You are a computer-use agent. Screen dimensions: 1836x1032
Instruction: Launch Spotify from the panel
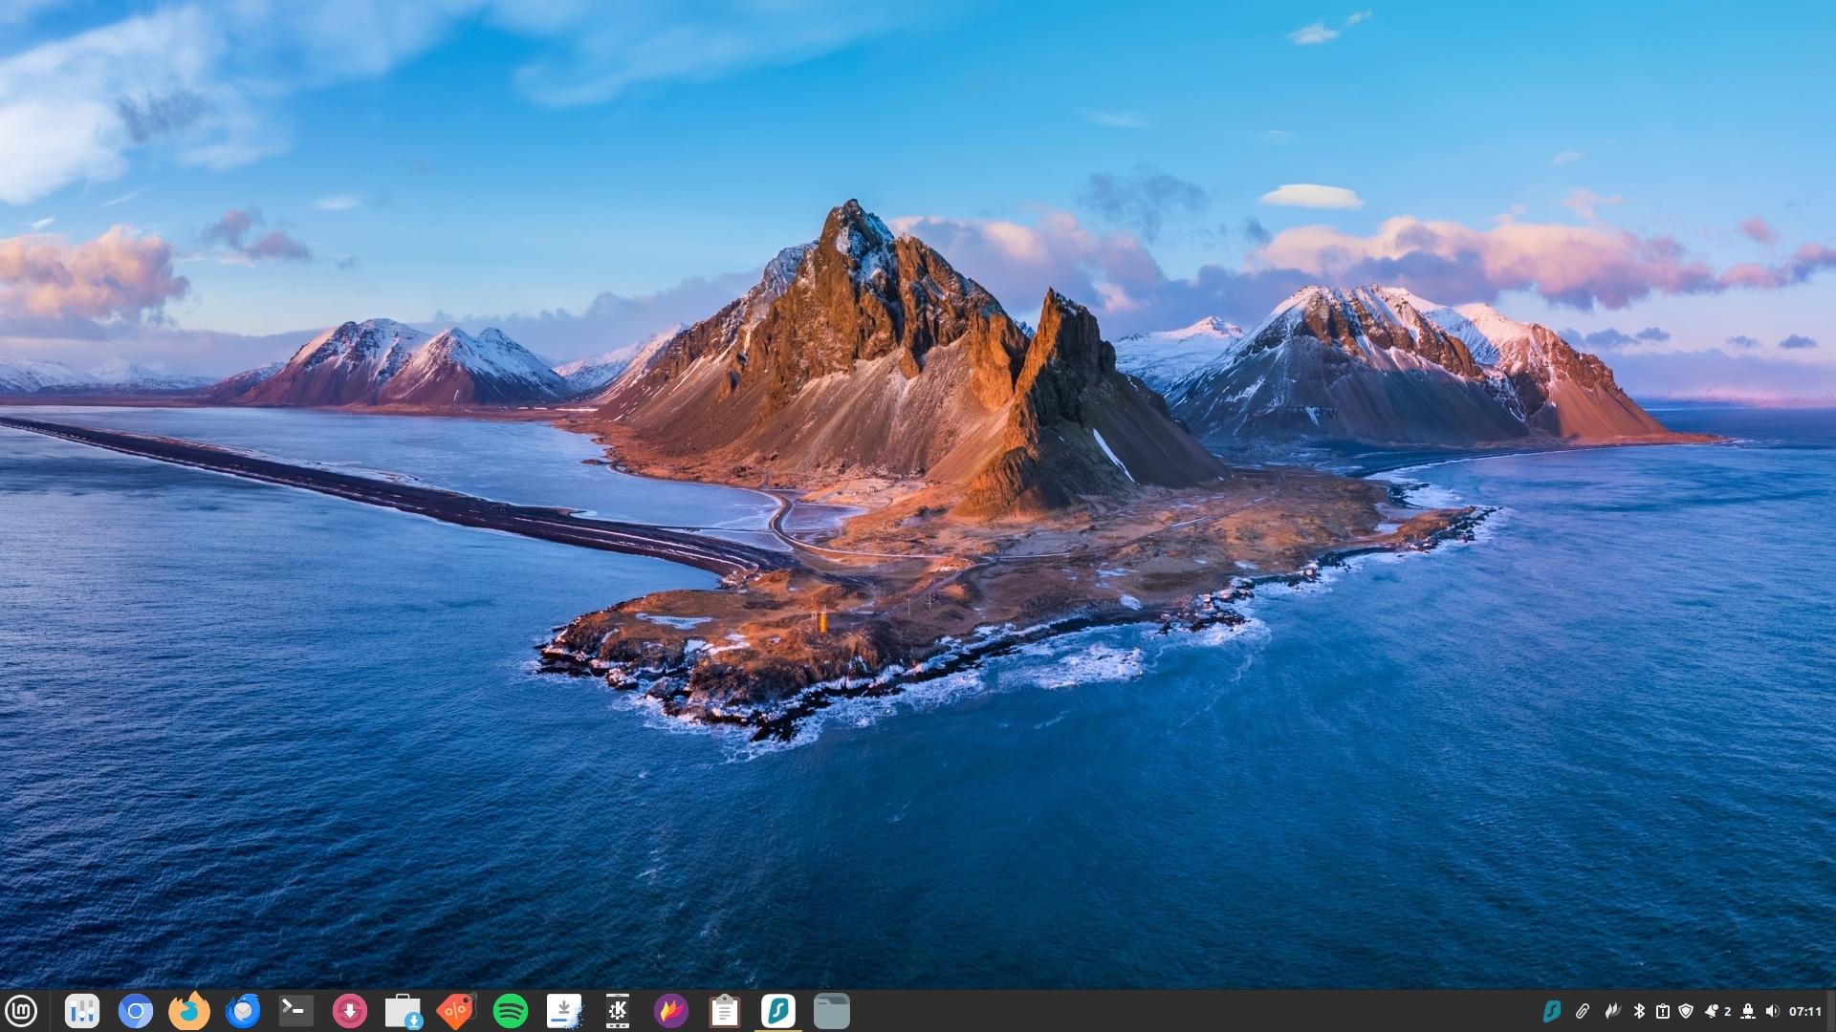click(x=511, y=1011)
